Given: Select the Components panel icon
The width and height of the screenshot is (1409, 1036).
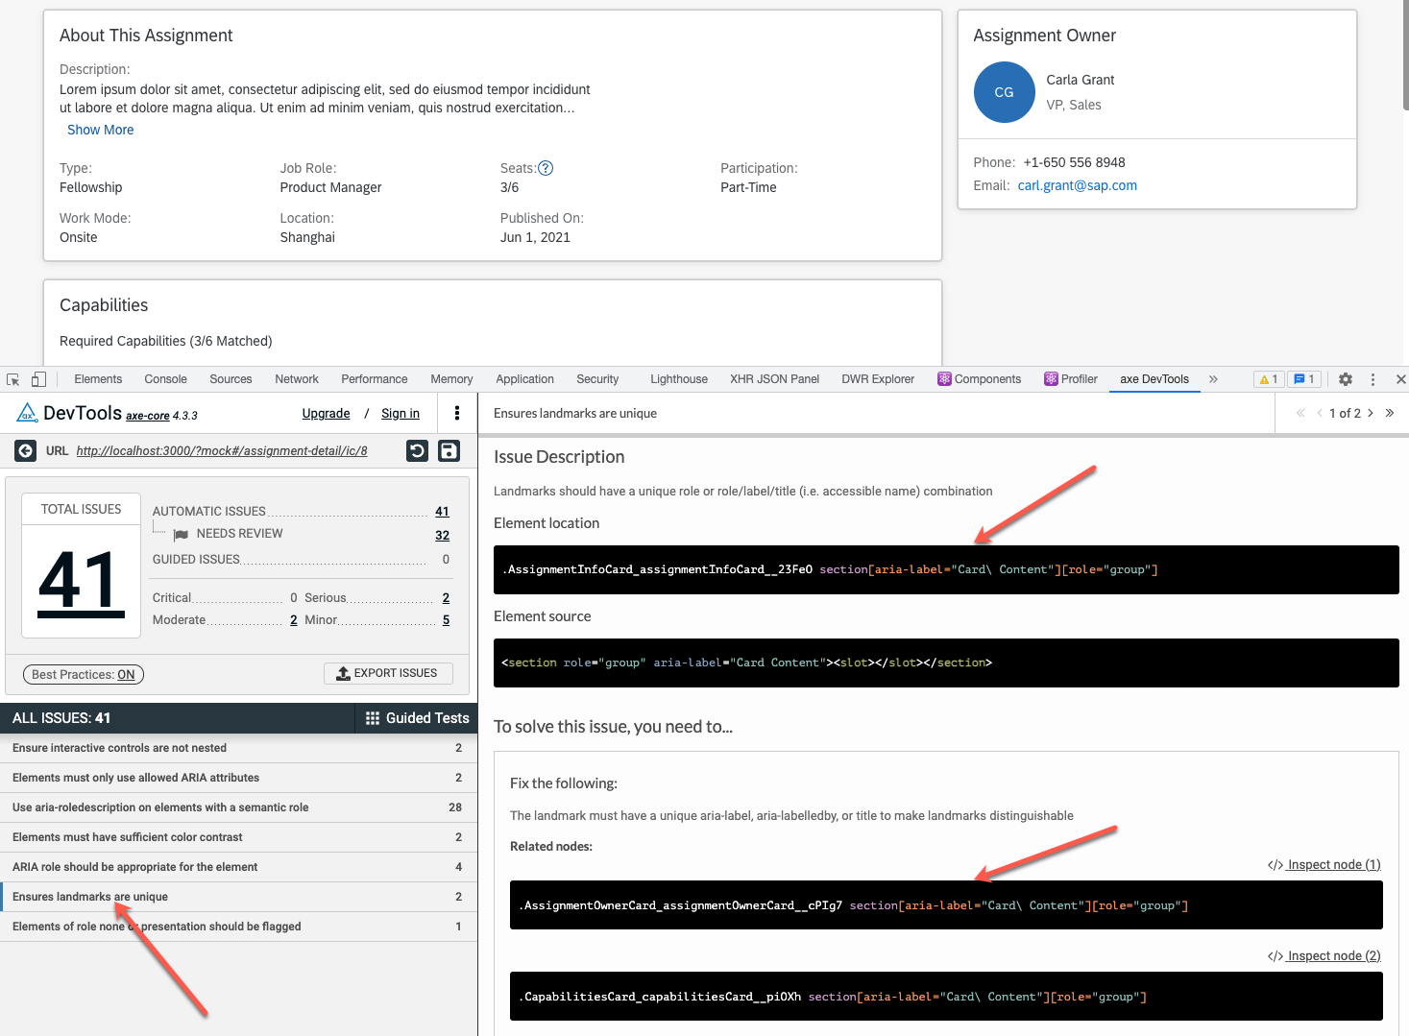Looking at the screenshot, I should pos(946,378).
